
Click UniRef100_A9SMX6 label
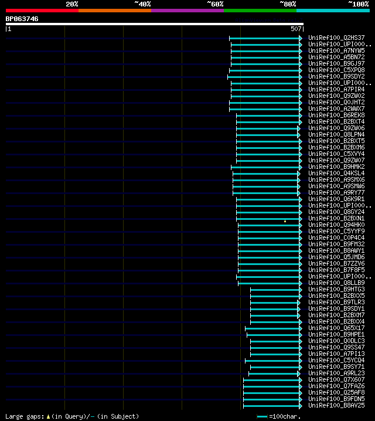pos(336,179)
